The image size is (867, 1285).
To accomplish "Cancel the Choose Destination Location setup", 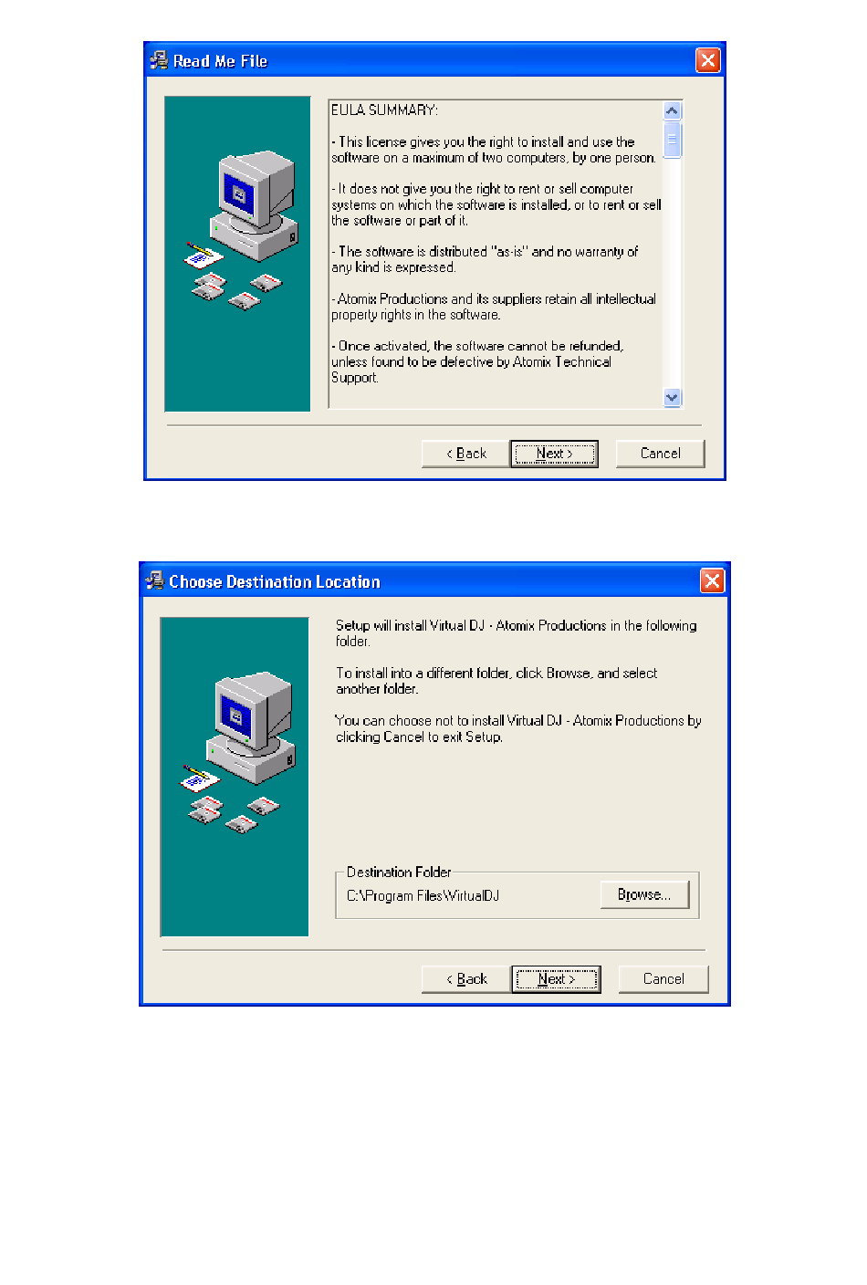I will tap(663, 979).
